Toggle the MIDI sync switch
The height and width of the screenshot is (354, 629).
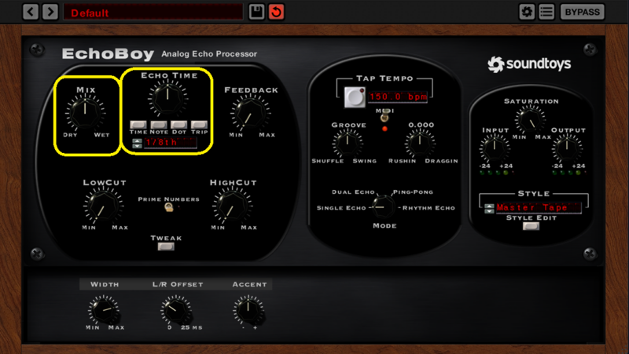click(384, 118)
